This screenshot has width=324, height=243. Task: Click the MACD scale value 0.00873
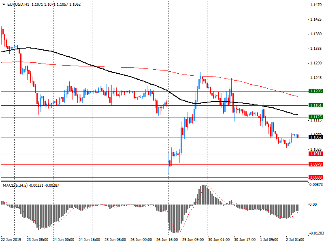(x=316, y=185)
